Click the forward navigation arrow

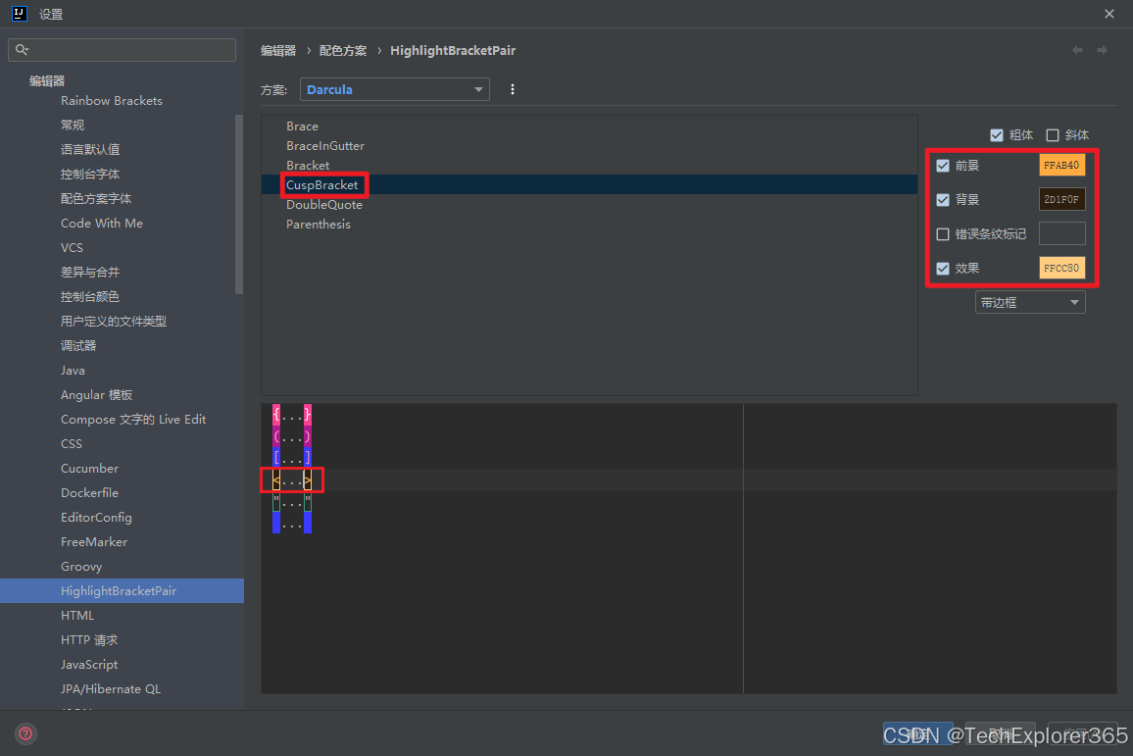tap(1102, 50)
